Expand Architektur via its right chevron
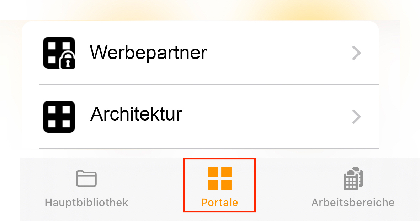The width and height of the screenshot is (420, 221). [356, 117]
